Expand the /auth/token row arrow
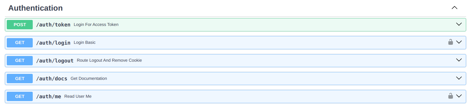The width and height of the screenshot is (470, 106). (459, 24)
